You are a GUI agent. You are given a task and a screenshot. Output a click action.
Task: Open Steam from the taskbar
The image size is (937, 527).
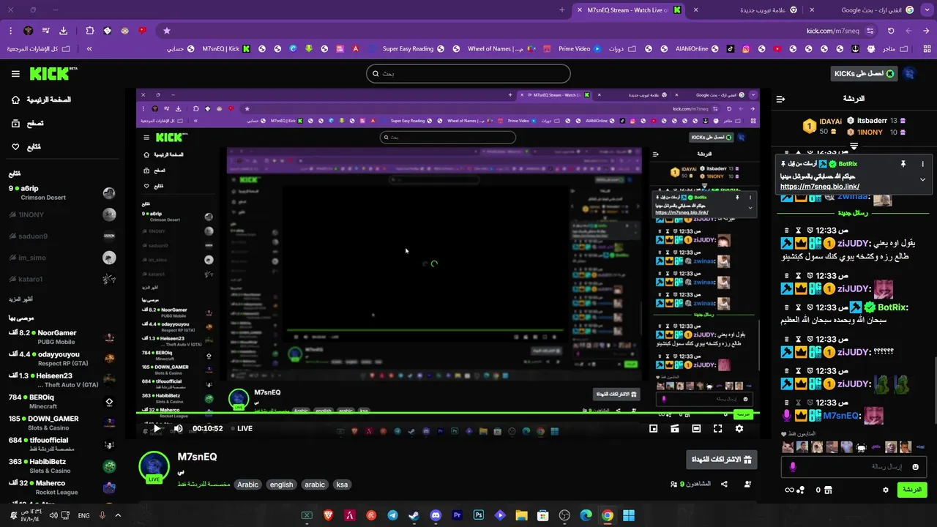[x=414, y=515]
